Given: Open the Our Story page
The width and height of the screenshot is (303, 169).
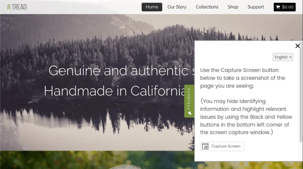Looking at the screenshot, I should click(177, 7).
